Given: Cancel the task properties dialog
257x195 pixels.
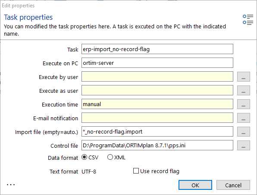Looking at the screenshot, I should coord(233,185).
